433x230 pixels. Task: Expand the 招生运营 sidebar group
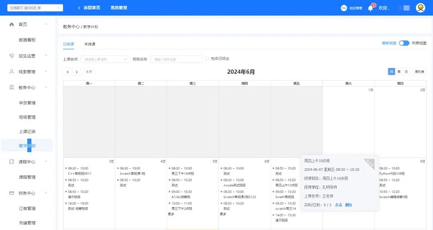46,55
